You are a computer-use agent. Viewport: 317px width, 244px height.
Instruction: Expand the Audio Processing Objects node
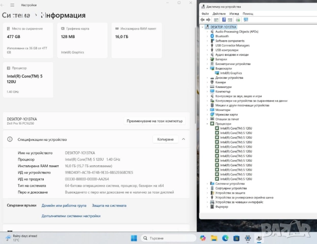click(207, 32)
